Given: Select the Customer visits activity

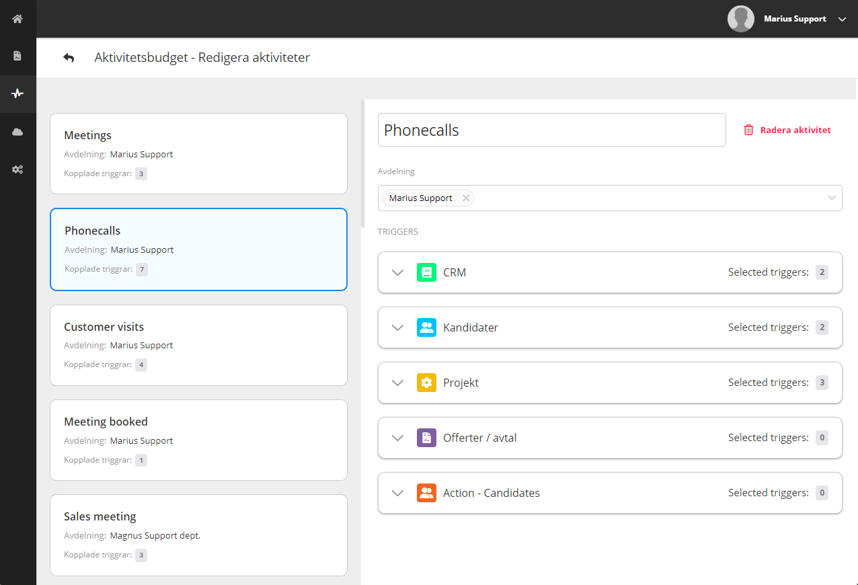Looking at the screenshot, I should (198, 345).
